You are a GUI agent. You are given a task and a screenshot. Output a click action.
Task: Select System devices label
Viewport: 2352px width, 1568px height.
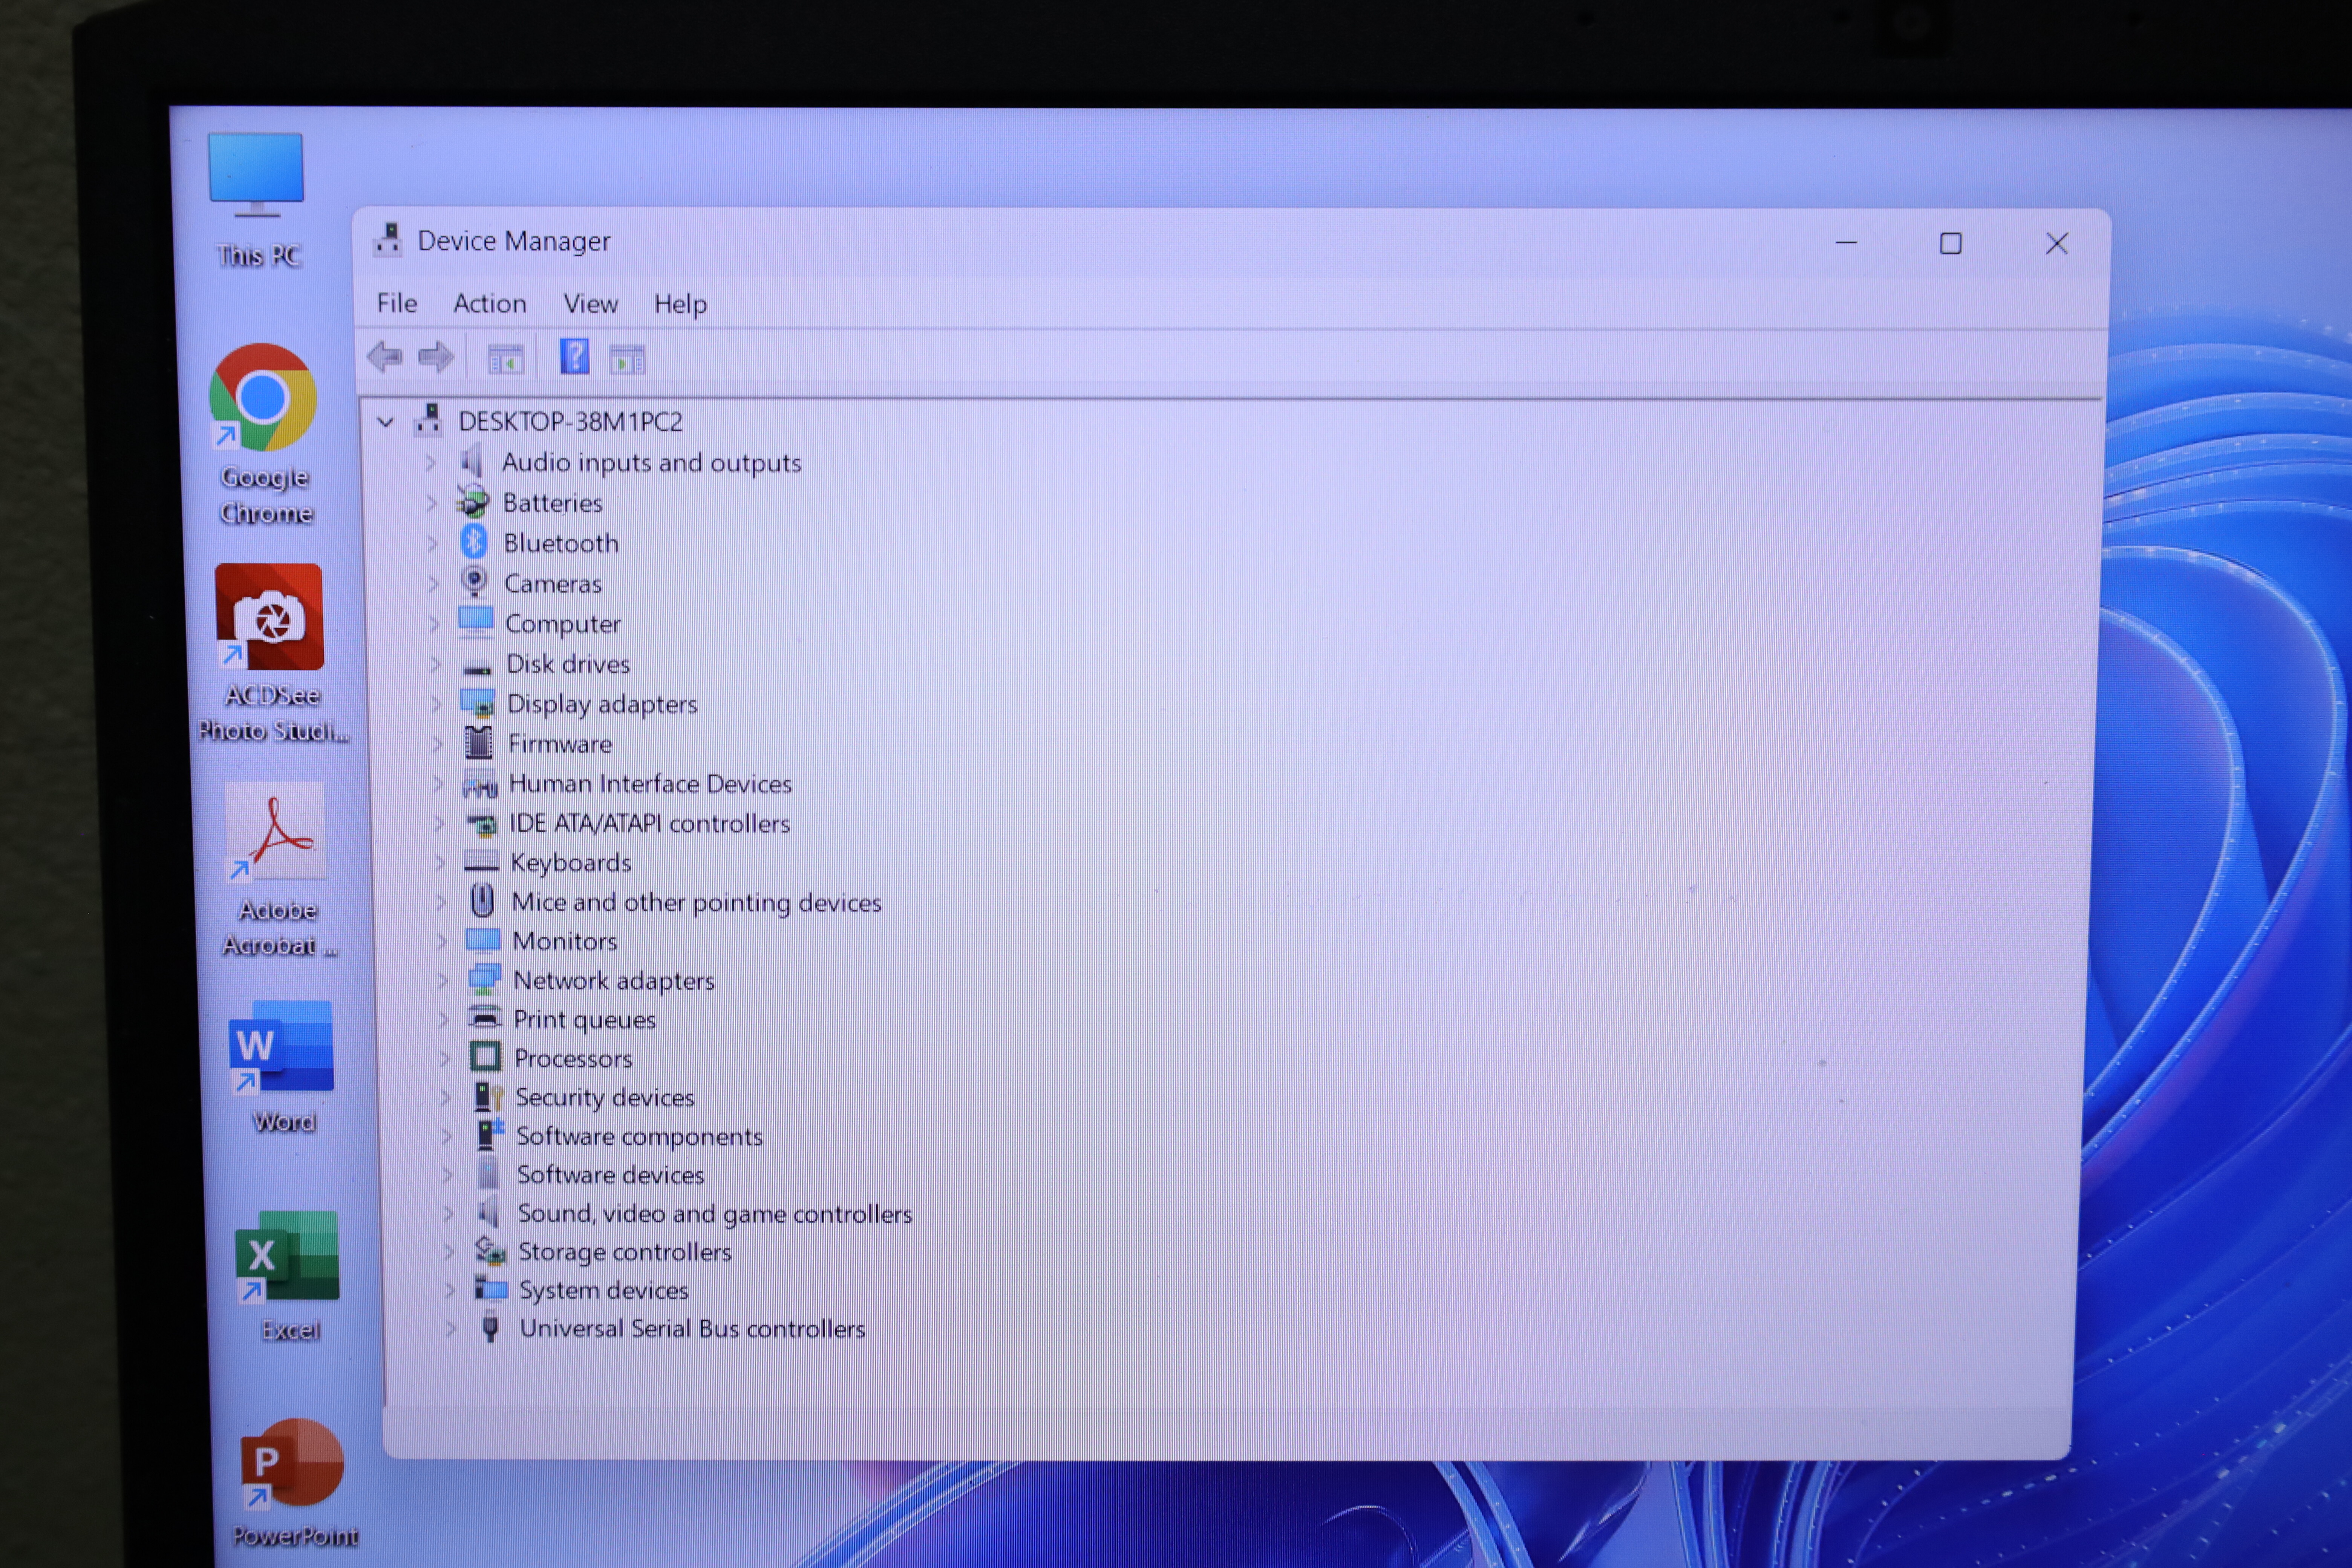tap(604, 1291)
